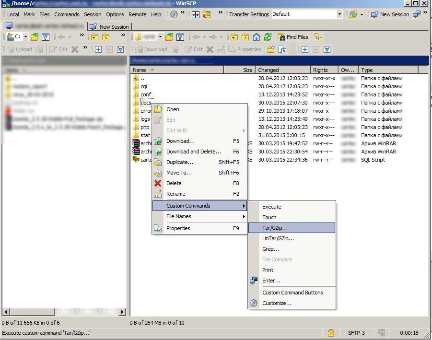Click the local panel horizontal scrollbar thumb

33,312
